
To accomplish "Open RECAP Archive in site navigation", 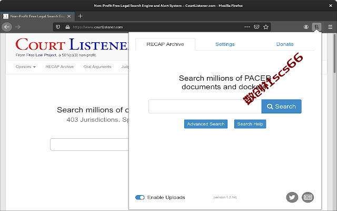I will 60,67.
